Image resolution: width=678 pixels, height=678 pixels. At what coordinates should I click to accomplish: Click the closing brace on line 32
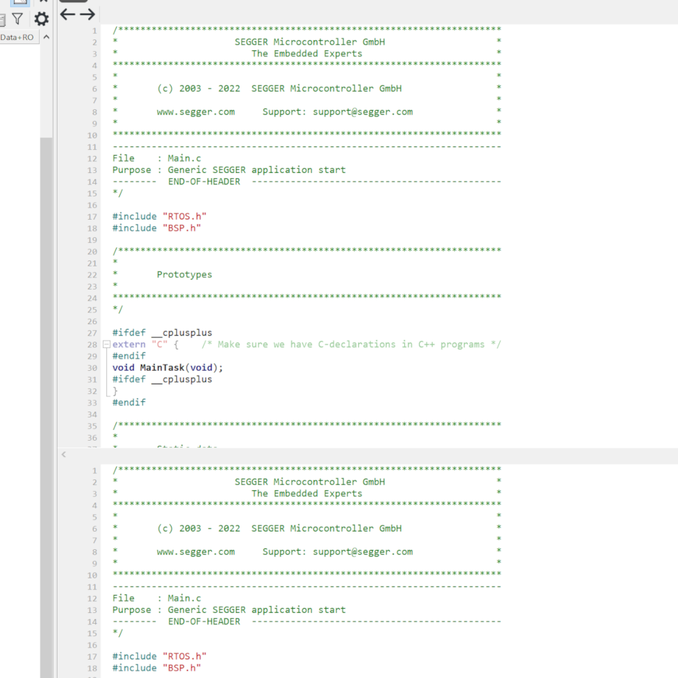[x=115, y=391]
